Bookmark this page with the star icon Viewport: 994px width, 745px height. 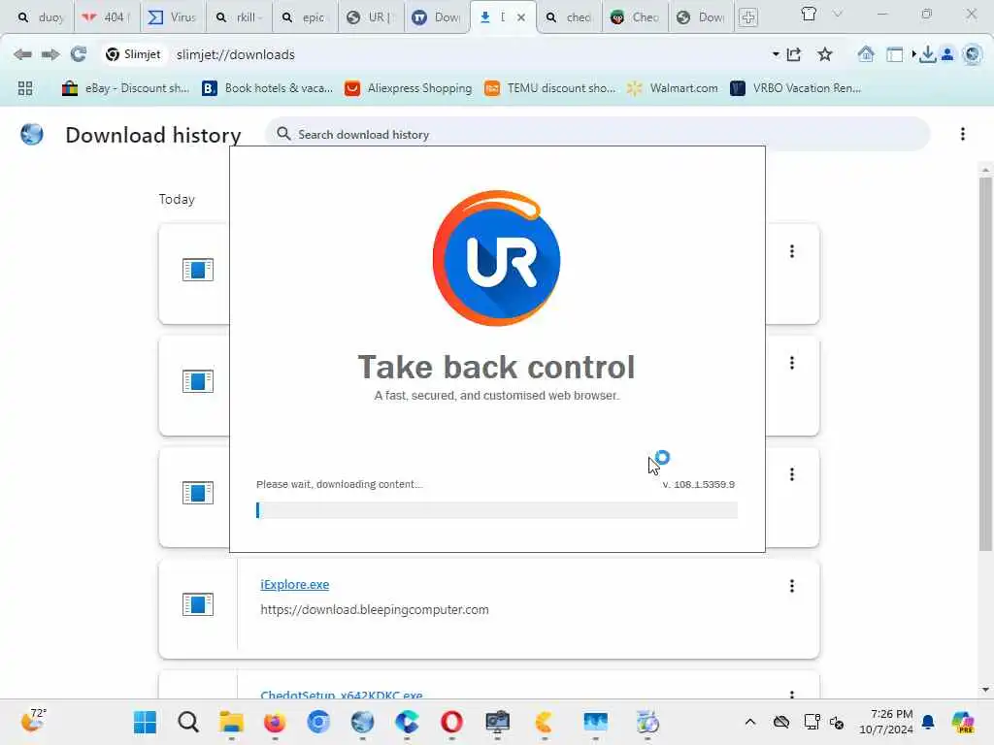coord(824,54)
